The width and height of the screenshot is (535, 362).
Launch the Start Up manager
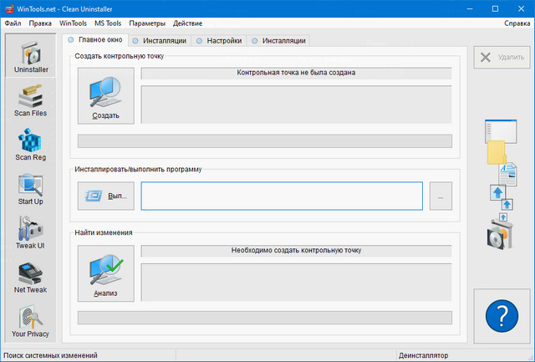point(30,189)
